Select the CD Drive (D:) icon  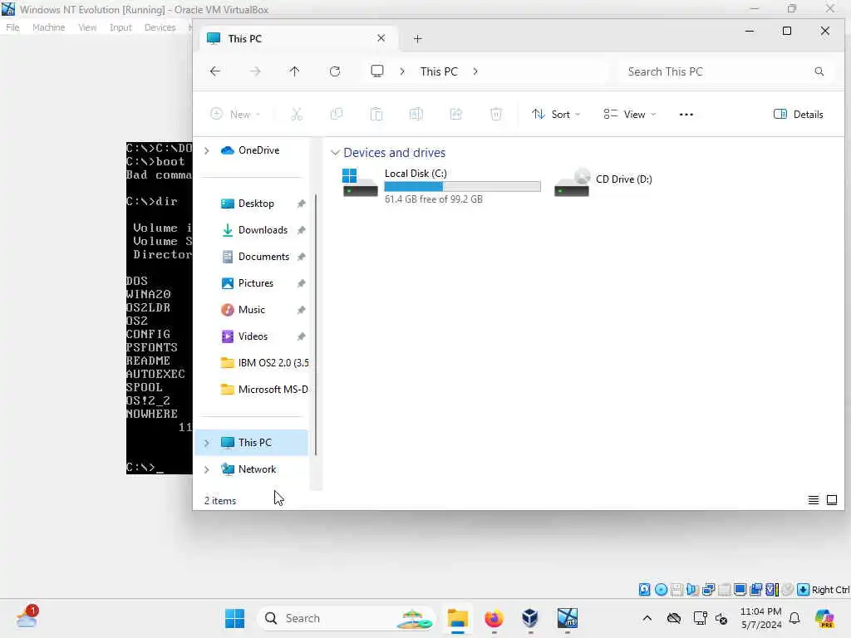point(572,183)
